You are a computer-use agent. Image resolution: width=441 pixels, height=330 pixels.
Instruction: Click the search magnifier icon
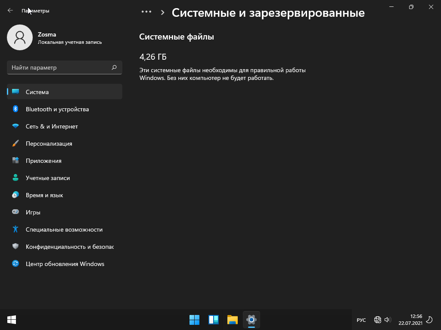click(x=114, y=67)
